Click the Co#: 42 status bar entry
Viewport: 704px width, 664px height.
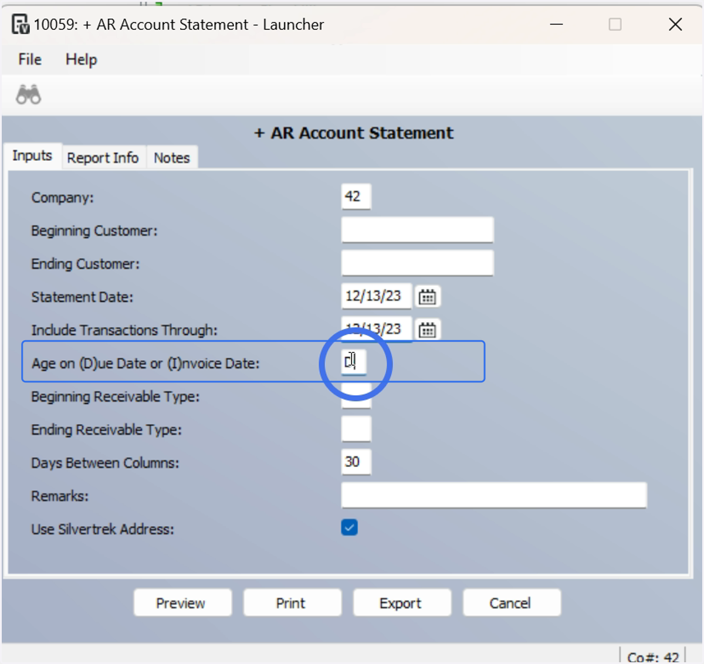tap(653, 657)
